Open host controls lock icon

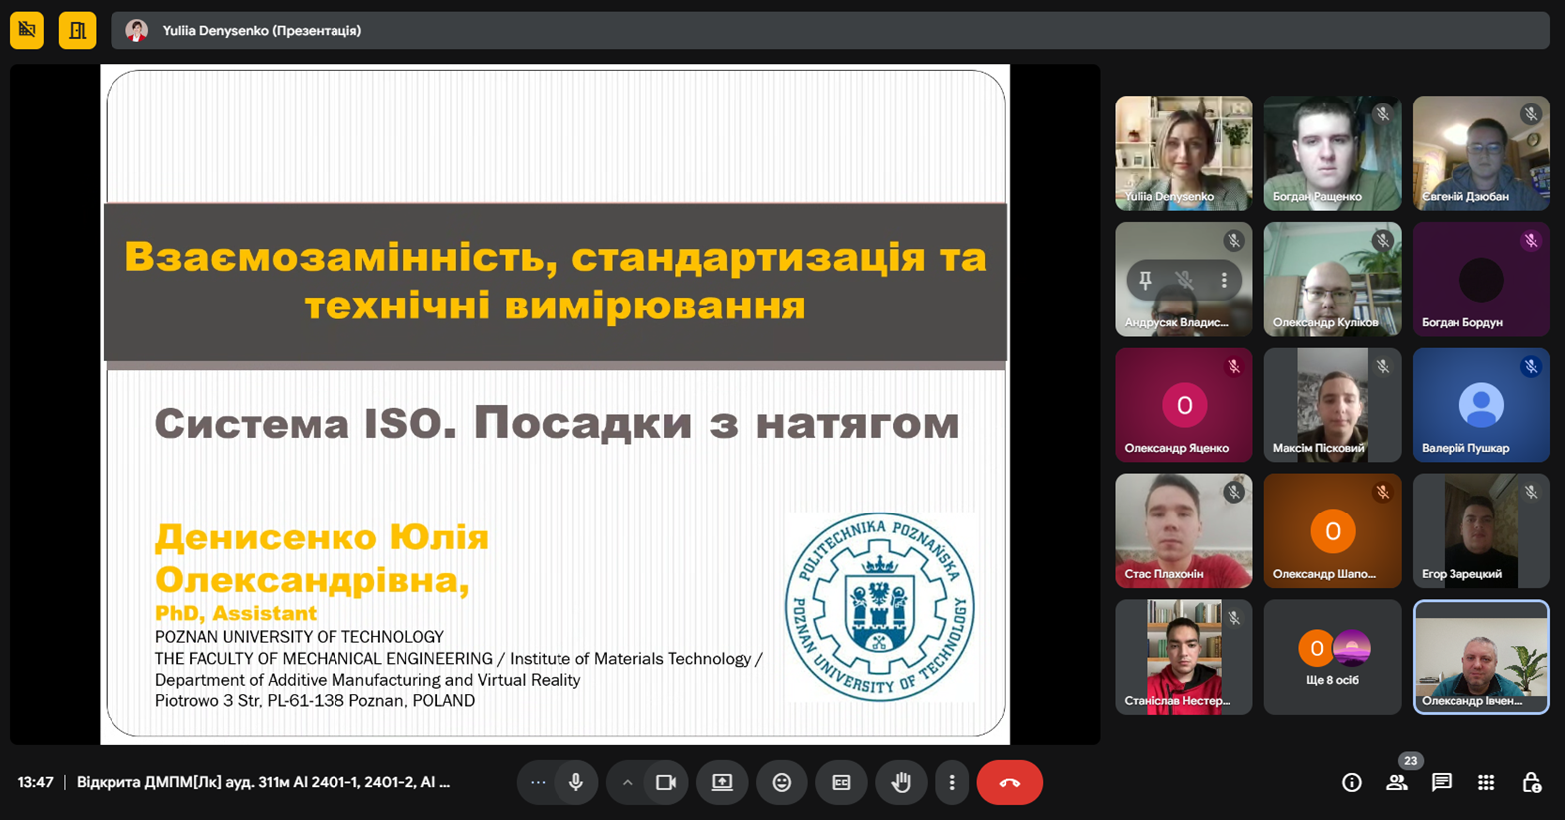tap(1531, 783)
